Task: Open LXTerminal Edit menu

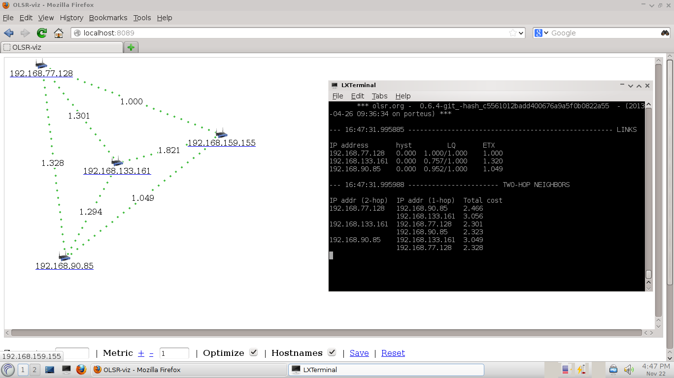Action: click(357, 96)
